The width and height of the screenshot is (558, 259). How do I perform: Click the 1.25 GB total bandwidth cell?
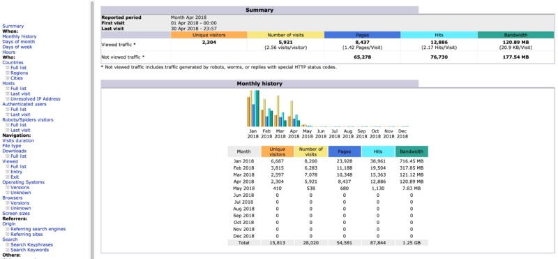[x=412, y=243]
